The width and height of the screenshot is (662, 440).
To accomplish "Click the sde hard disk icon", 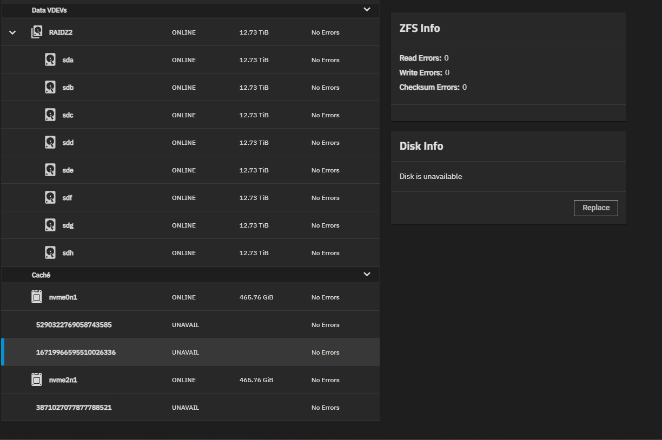I will [x=50, y=170].
